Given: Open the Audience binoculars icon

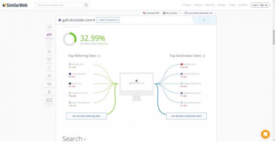Looking at the screenshot, I should pos(49,76).
